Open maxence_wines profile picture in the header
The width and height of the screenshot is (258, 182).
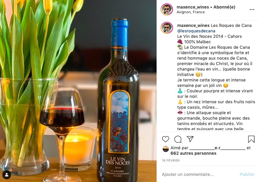click(167, 10)
